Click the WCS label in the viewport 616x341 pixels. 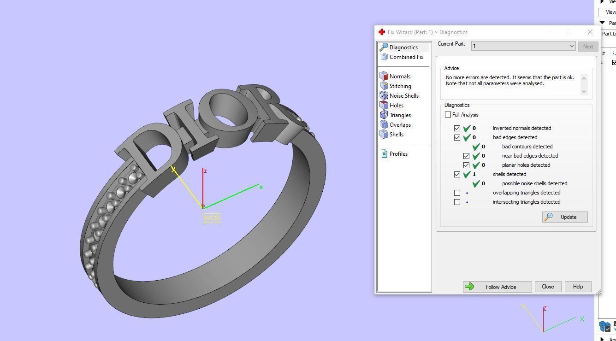pyautogui.click(x=212, y=218)
